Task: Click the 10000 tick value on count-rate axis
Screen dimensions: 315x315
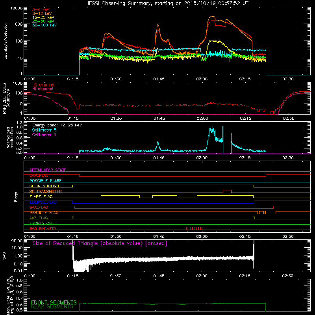Action: (17, 8)
